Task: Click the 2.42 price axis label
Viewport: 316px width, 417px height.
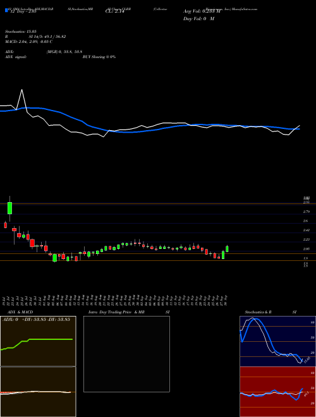Action: pos(307,231)
